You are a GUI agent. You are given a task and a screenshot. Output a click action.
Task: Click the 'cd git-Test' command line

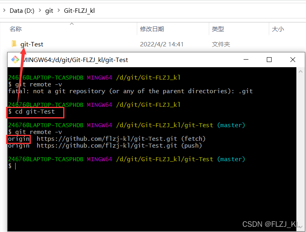point(32,112)
